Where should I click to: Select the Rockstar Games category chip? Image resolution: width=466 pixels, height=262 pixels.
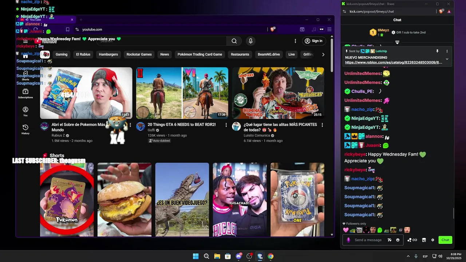(x=139, y=54)
